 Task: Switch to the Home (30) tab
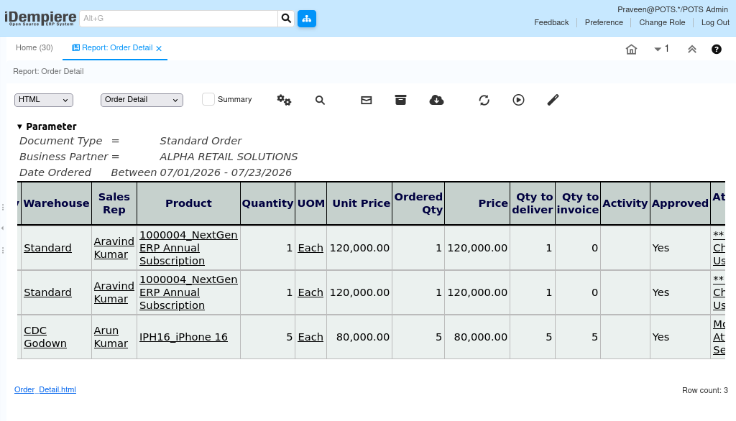click(34, 48)
